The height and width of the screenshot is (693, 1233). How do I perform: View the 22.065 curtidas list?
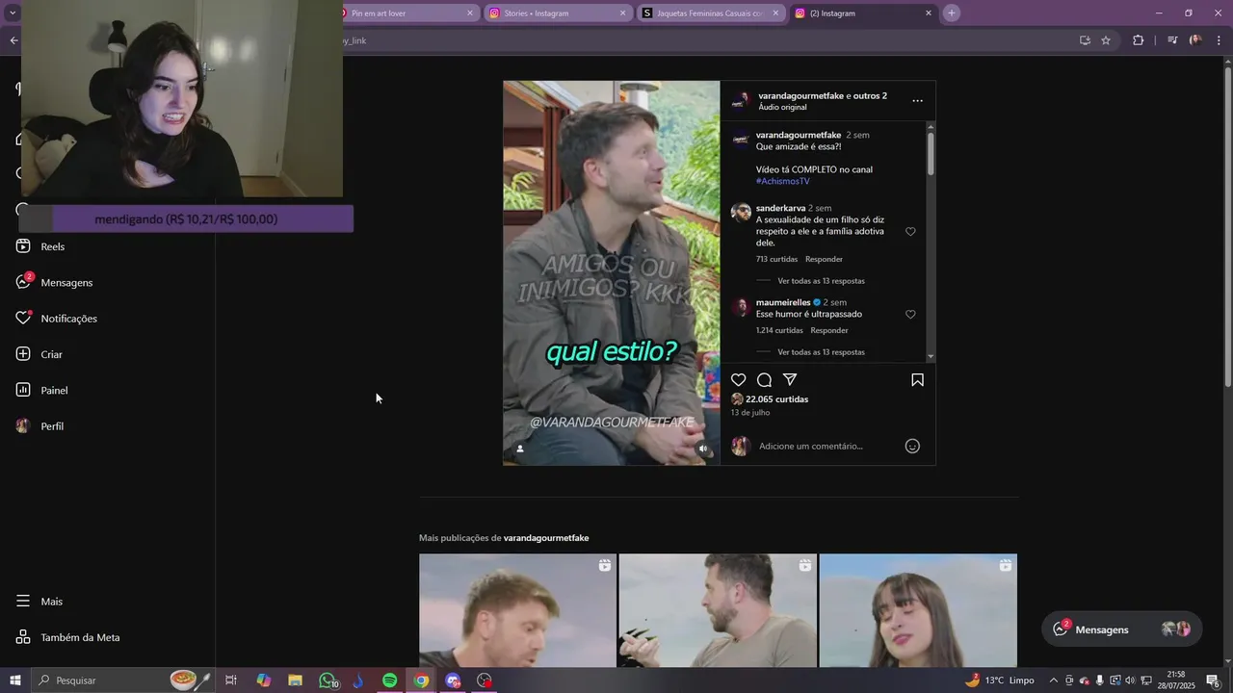point(776,399)
